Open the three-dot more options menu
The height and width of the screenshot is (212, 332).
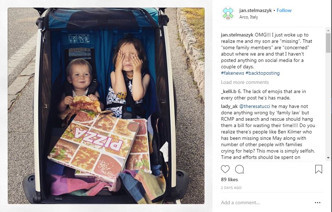tap(317, 202)
